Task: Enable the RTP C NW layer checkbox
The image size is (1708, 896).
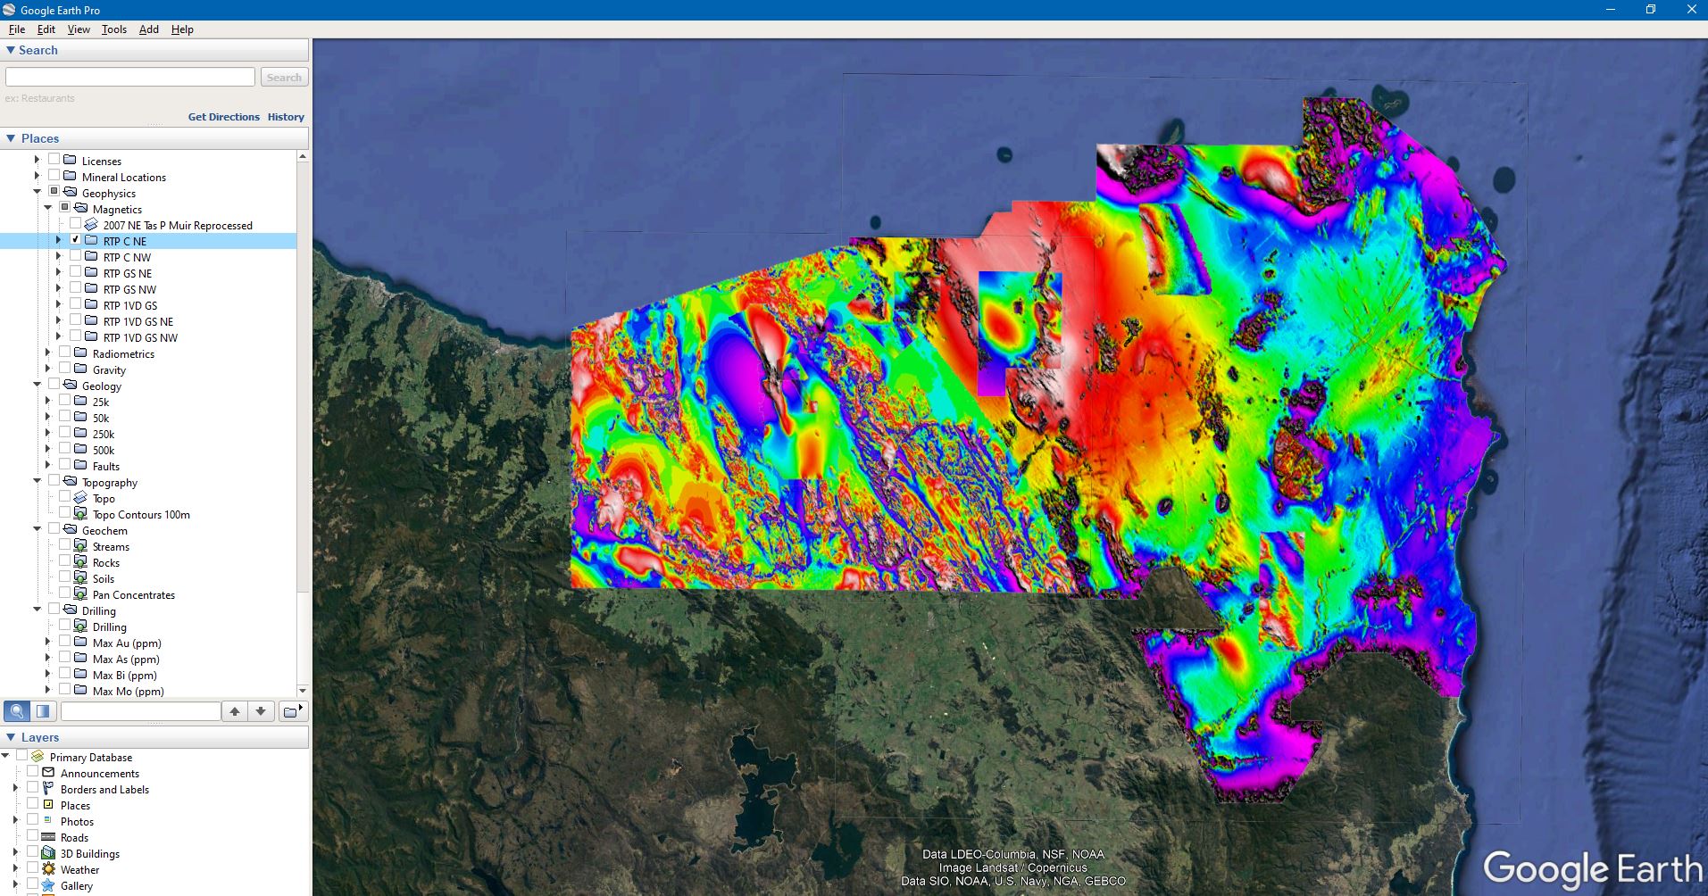Action: [x=76, y=256]
